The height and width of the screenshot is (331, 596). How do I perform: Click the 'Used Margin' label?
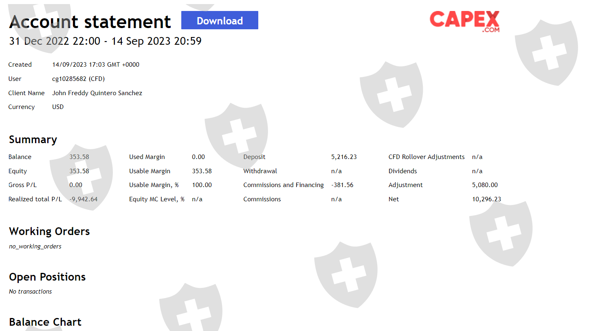(x=147, y=157)
